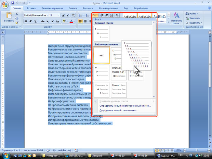The image size is (212, 159).
Task: Click the multilevel list button
Action: 95,15
